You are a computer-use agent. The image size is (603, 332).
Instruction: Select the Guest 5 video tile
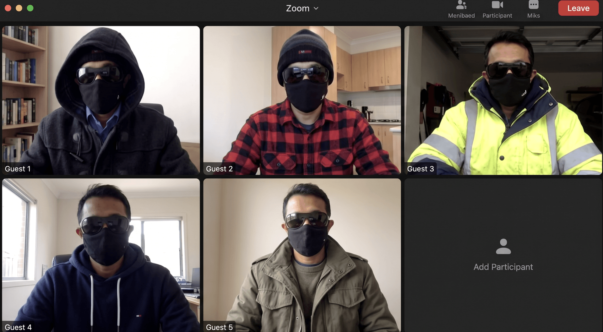[x=302, y=255]
